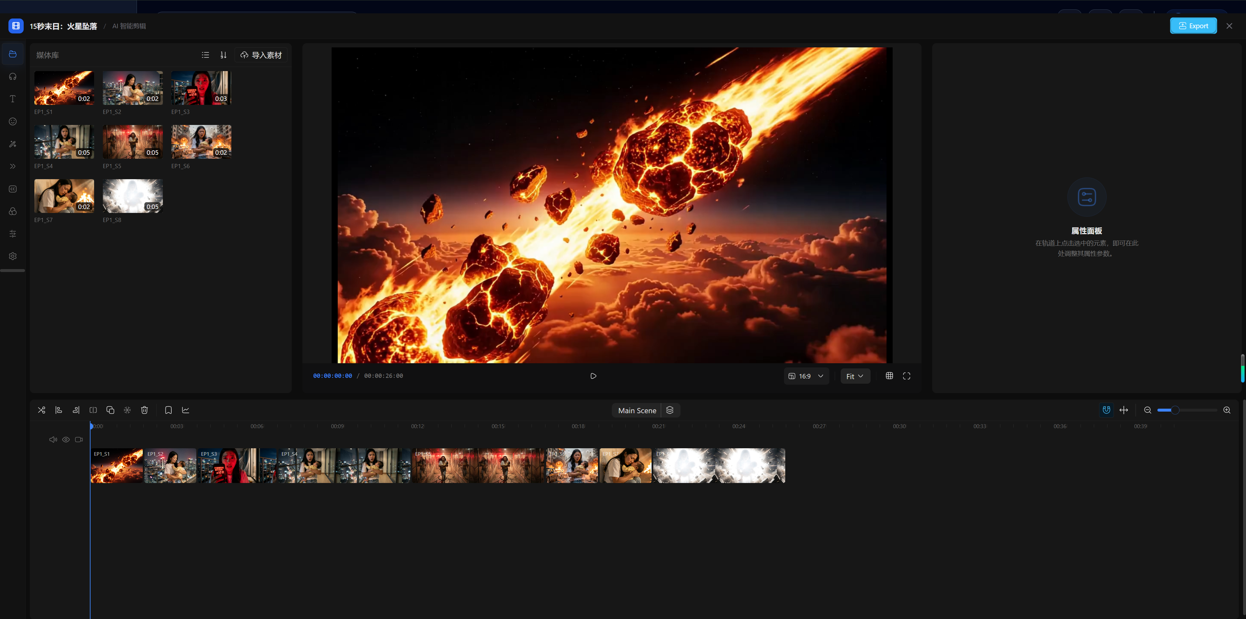Open the media library folder tab
The height and width of the screenshot is (619, 1246).
click(x=13, y=54)
